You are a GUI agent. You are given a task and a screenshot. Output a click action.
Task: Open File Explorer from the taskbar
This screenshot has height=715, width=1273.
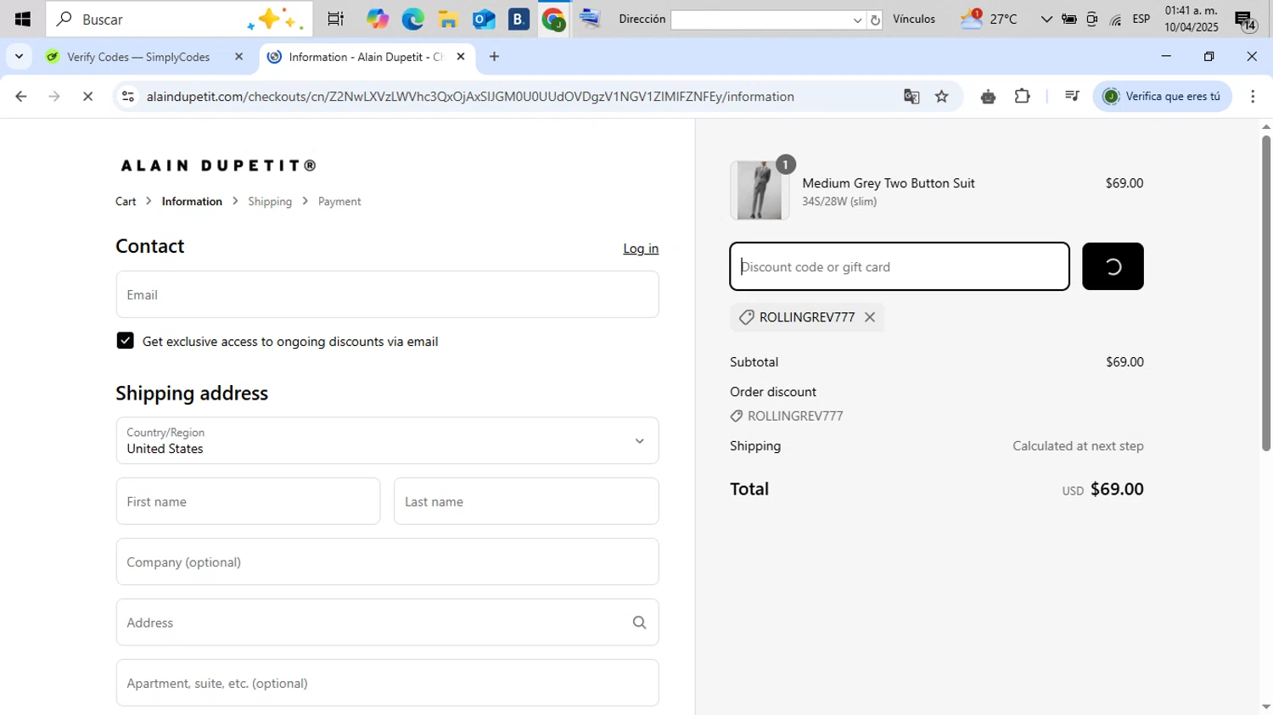[448, 19]
